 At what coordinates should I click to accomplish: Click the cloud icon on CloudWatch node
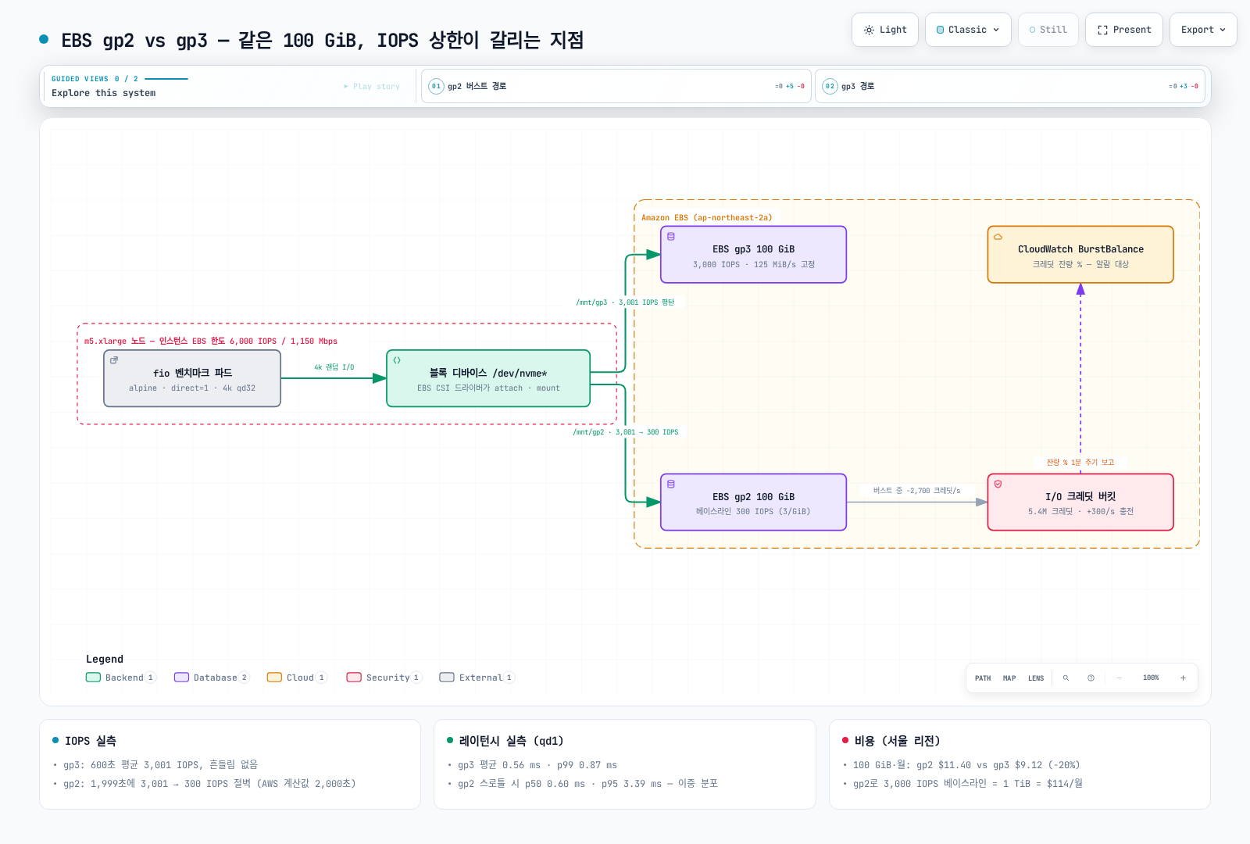pos(998,237)
